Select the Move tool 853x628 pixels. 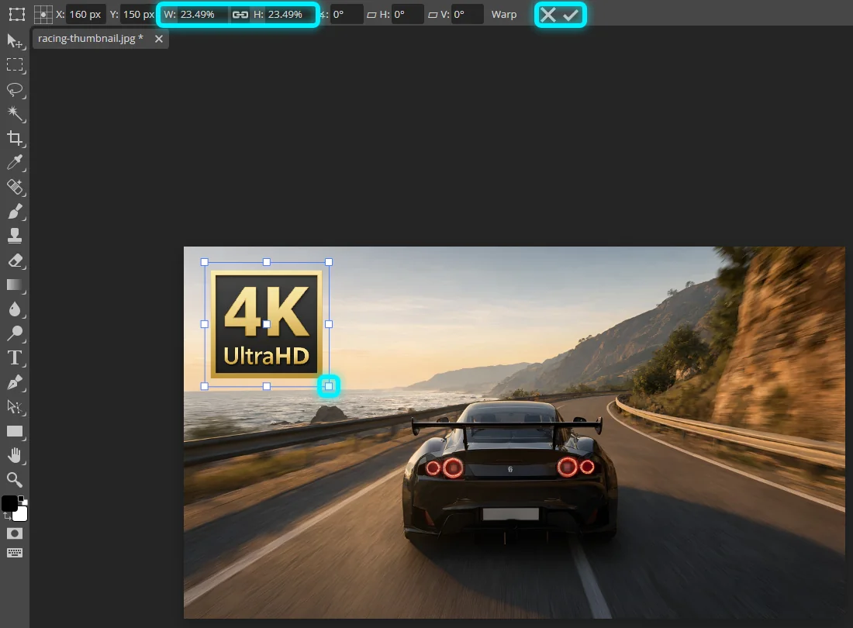coord(15,41)
